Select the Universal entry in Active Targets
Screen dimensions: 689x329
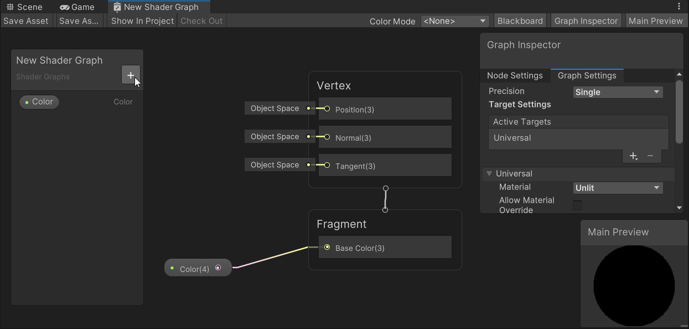point(578,138)
